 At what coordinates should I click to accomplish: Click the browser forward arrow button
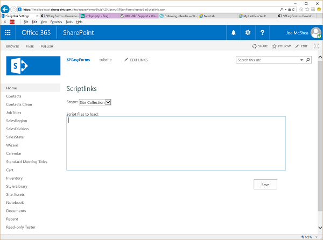coord(13,9)
